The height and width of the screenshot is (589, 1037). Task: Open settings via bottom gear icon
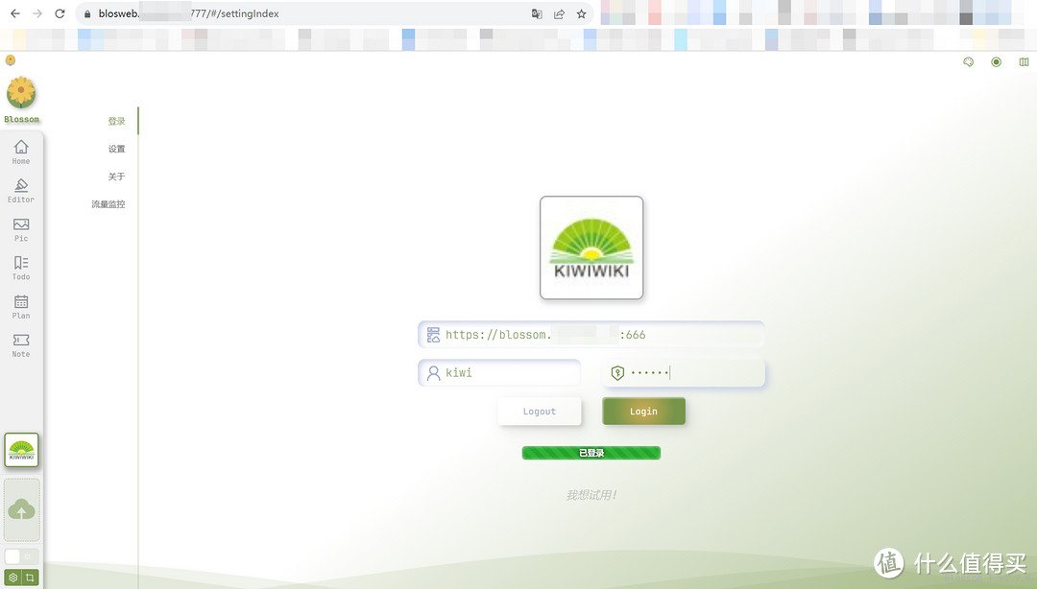[x=12, y=577]
